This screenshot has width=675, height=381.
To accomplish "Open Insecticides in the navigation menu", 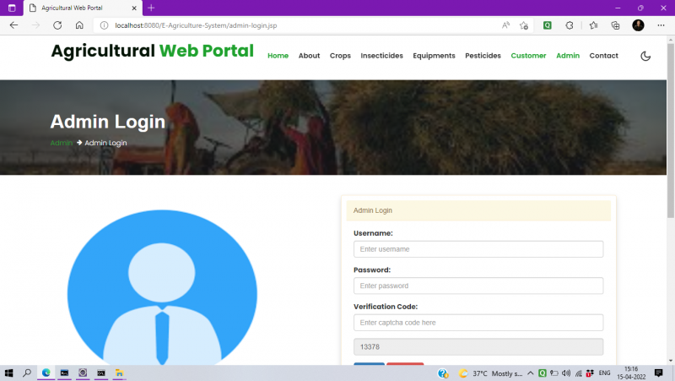I will (x=382, y=56).
